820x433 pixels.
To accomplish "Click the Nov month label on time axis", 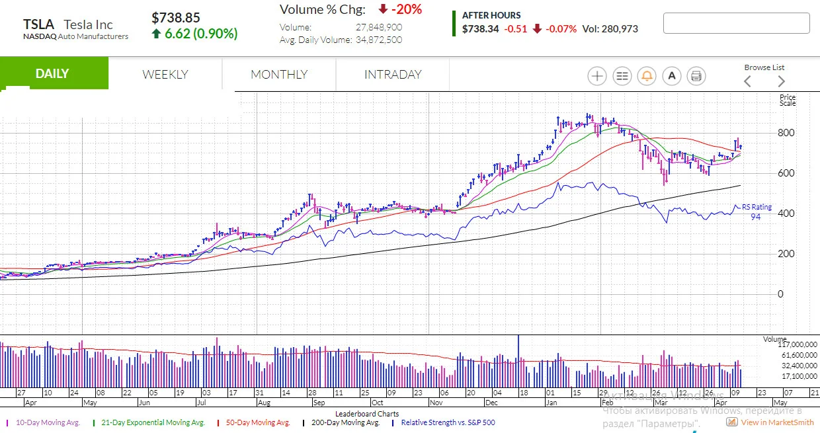I will (436, 402).
